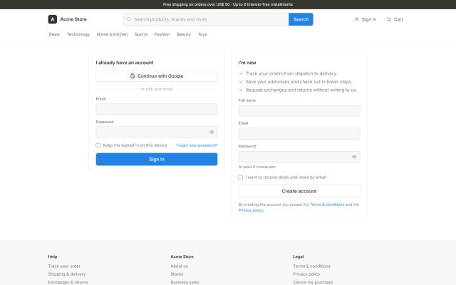Open the cart icon in header
This screenshot has width=456, height=285.
tap(389, 19)
